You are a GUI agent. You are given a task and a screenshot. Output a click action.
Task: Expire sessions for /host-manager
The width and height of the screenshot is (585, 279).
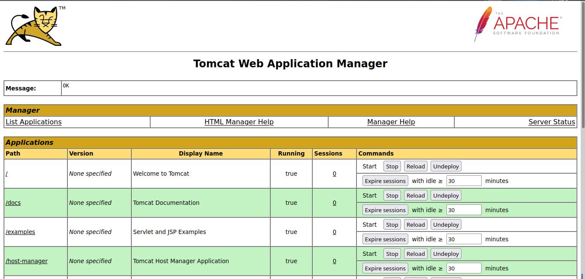click(x=385, y=268)
